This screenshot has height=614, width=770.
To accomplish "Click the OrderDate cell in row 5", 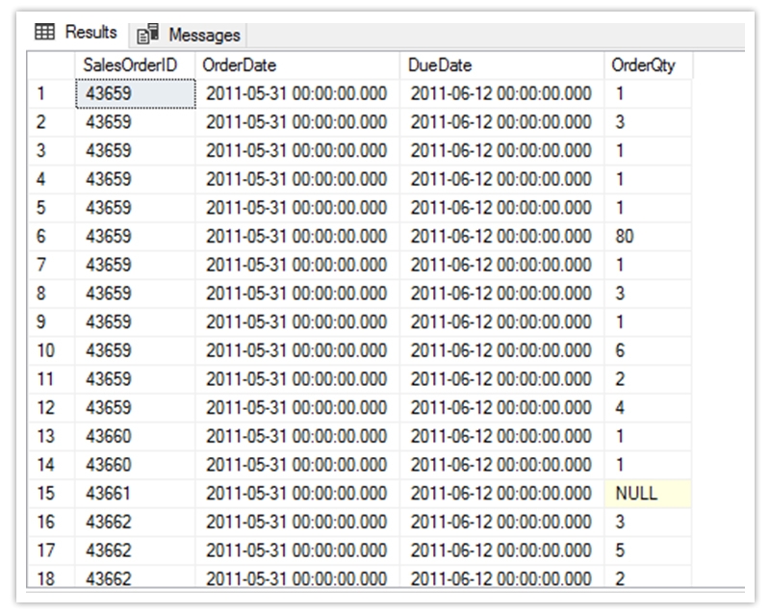I will (x=297, y=207).
